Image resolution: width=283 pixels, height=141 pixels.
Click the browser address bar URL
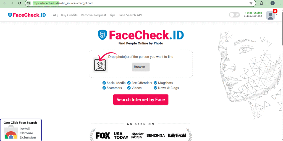[63, 3]
